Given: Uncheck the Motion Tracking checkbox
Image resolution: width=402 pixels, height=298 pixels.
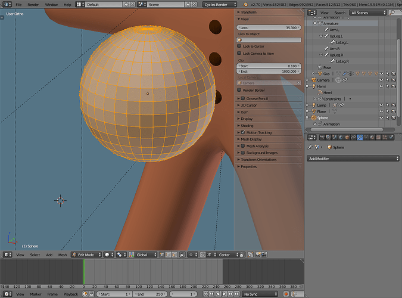Looking at the screenshot, I should pos(243,132).
